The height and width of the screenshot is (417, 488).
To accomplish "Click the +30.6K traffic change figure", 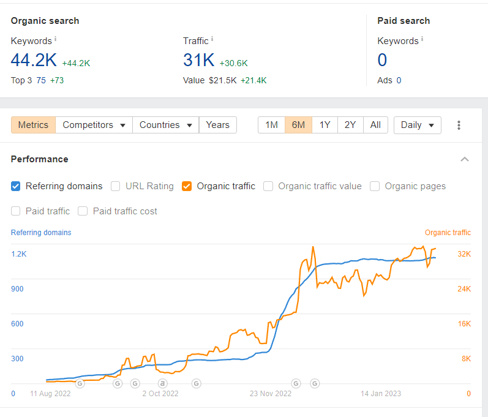I will (x=234, y=63).
